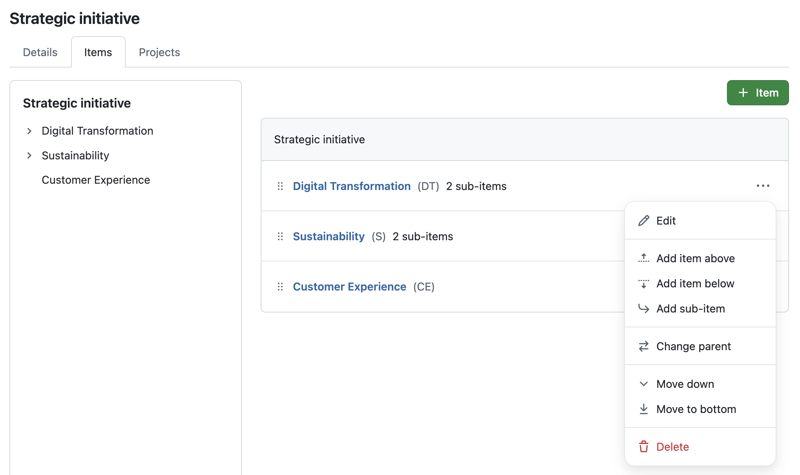Image resolution: width=800 pixels, height=475 pixels.
Task: Expand the Digital Transformation tree node
Action: (x=29, y=131)
